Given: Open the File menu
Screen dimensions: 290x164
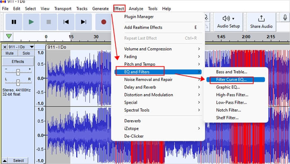Looking at the screenshot, I should point(5,9).
